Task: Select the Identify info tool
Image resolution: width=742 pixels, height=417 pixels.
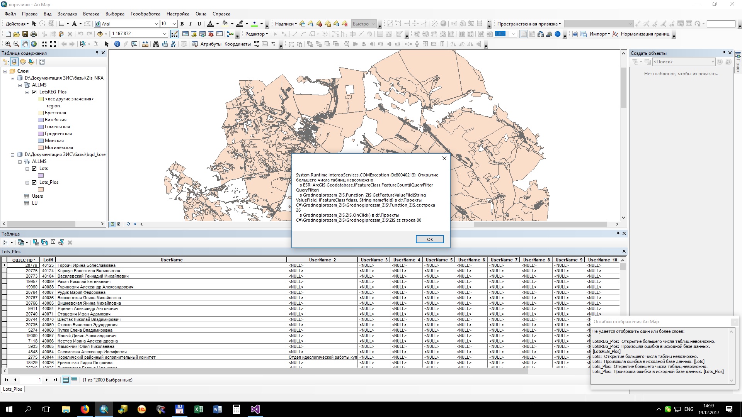Action: [117, 44]
